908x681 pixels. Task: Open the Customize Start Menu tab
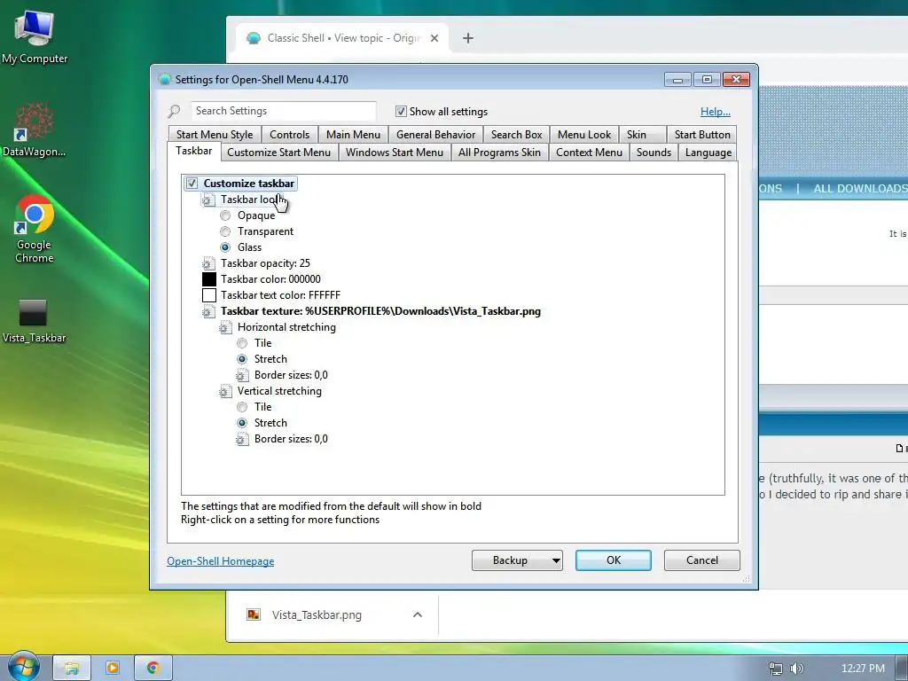[279, 153]
